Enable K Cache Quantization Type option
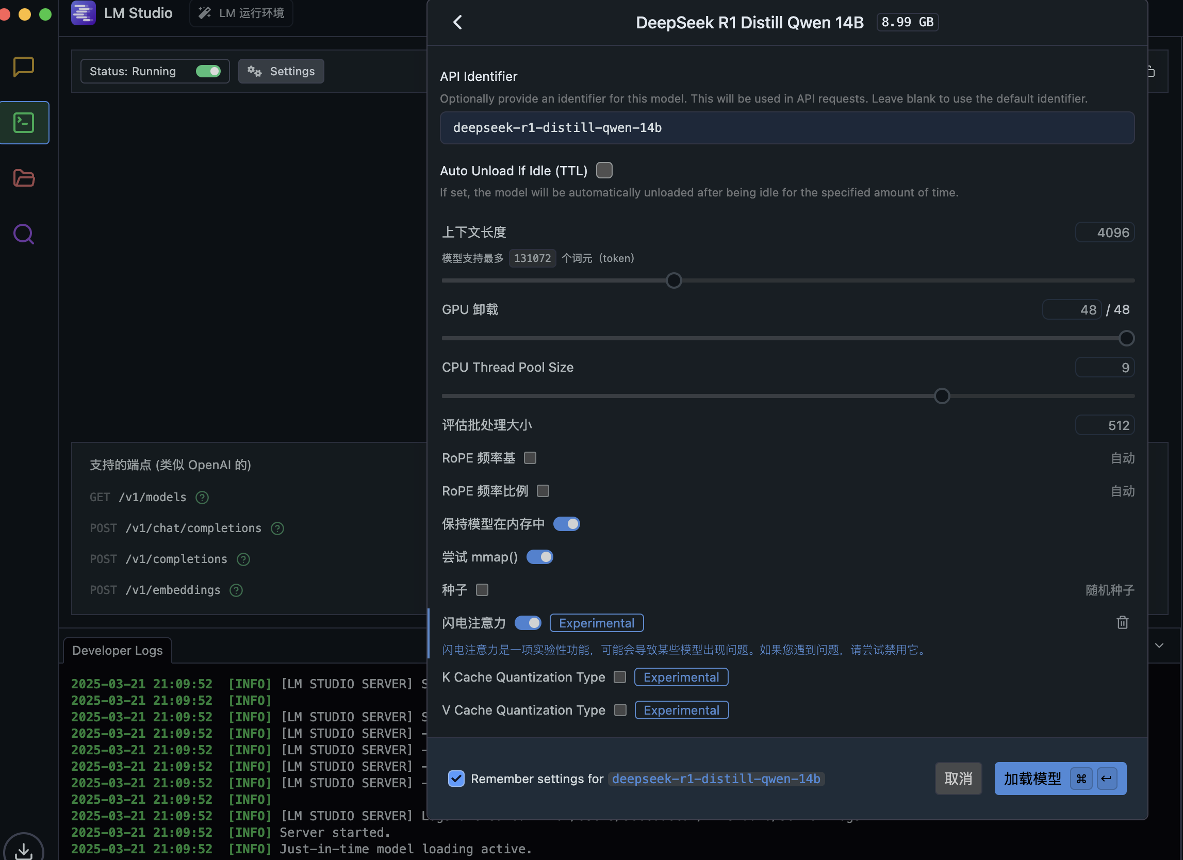1183x860 pixels. 620,677
